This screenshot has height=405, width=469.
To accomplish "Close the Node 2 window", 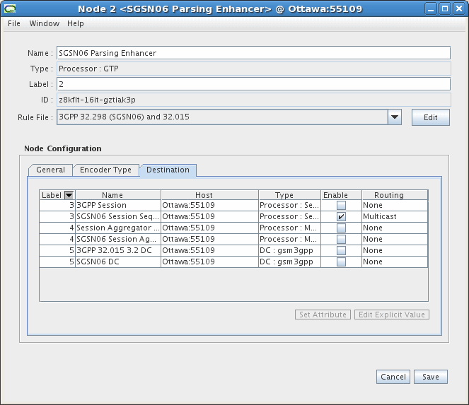I will 459,9.
